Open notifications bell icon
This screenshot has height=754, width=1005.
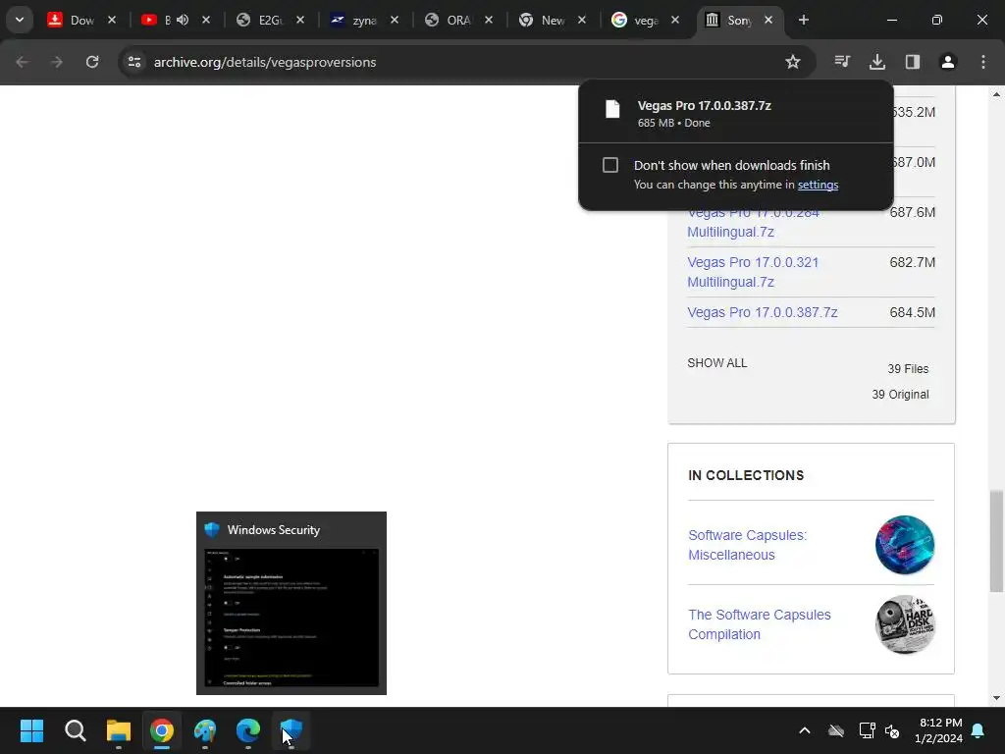click(979, 730)
